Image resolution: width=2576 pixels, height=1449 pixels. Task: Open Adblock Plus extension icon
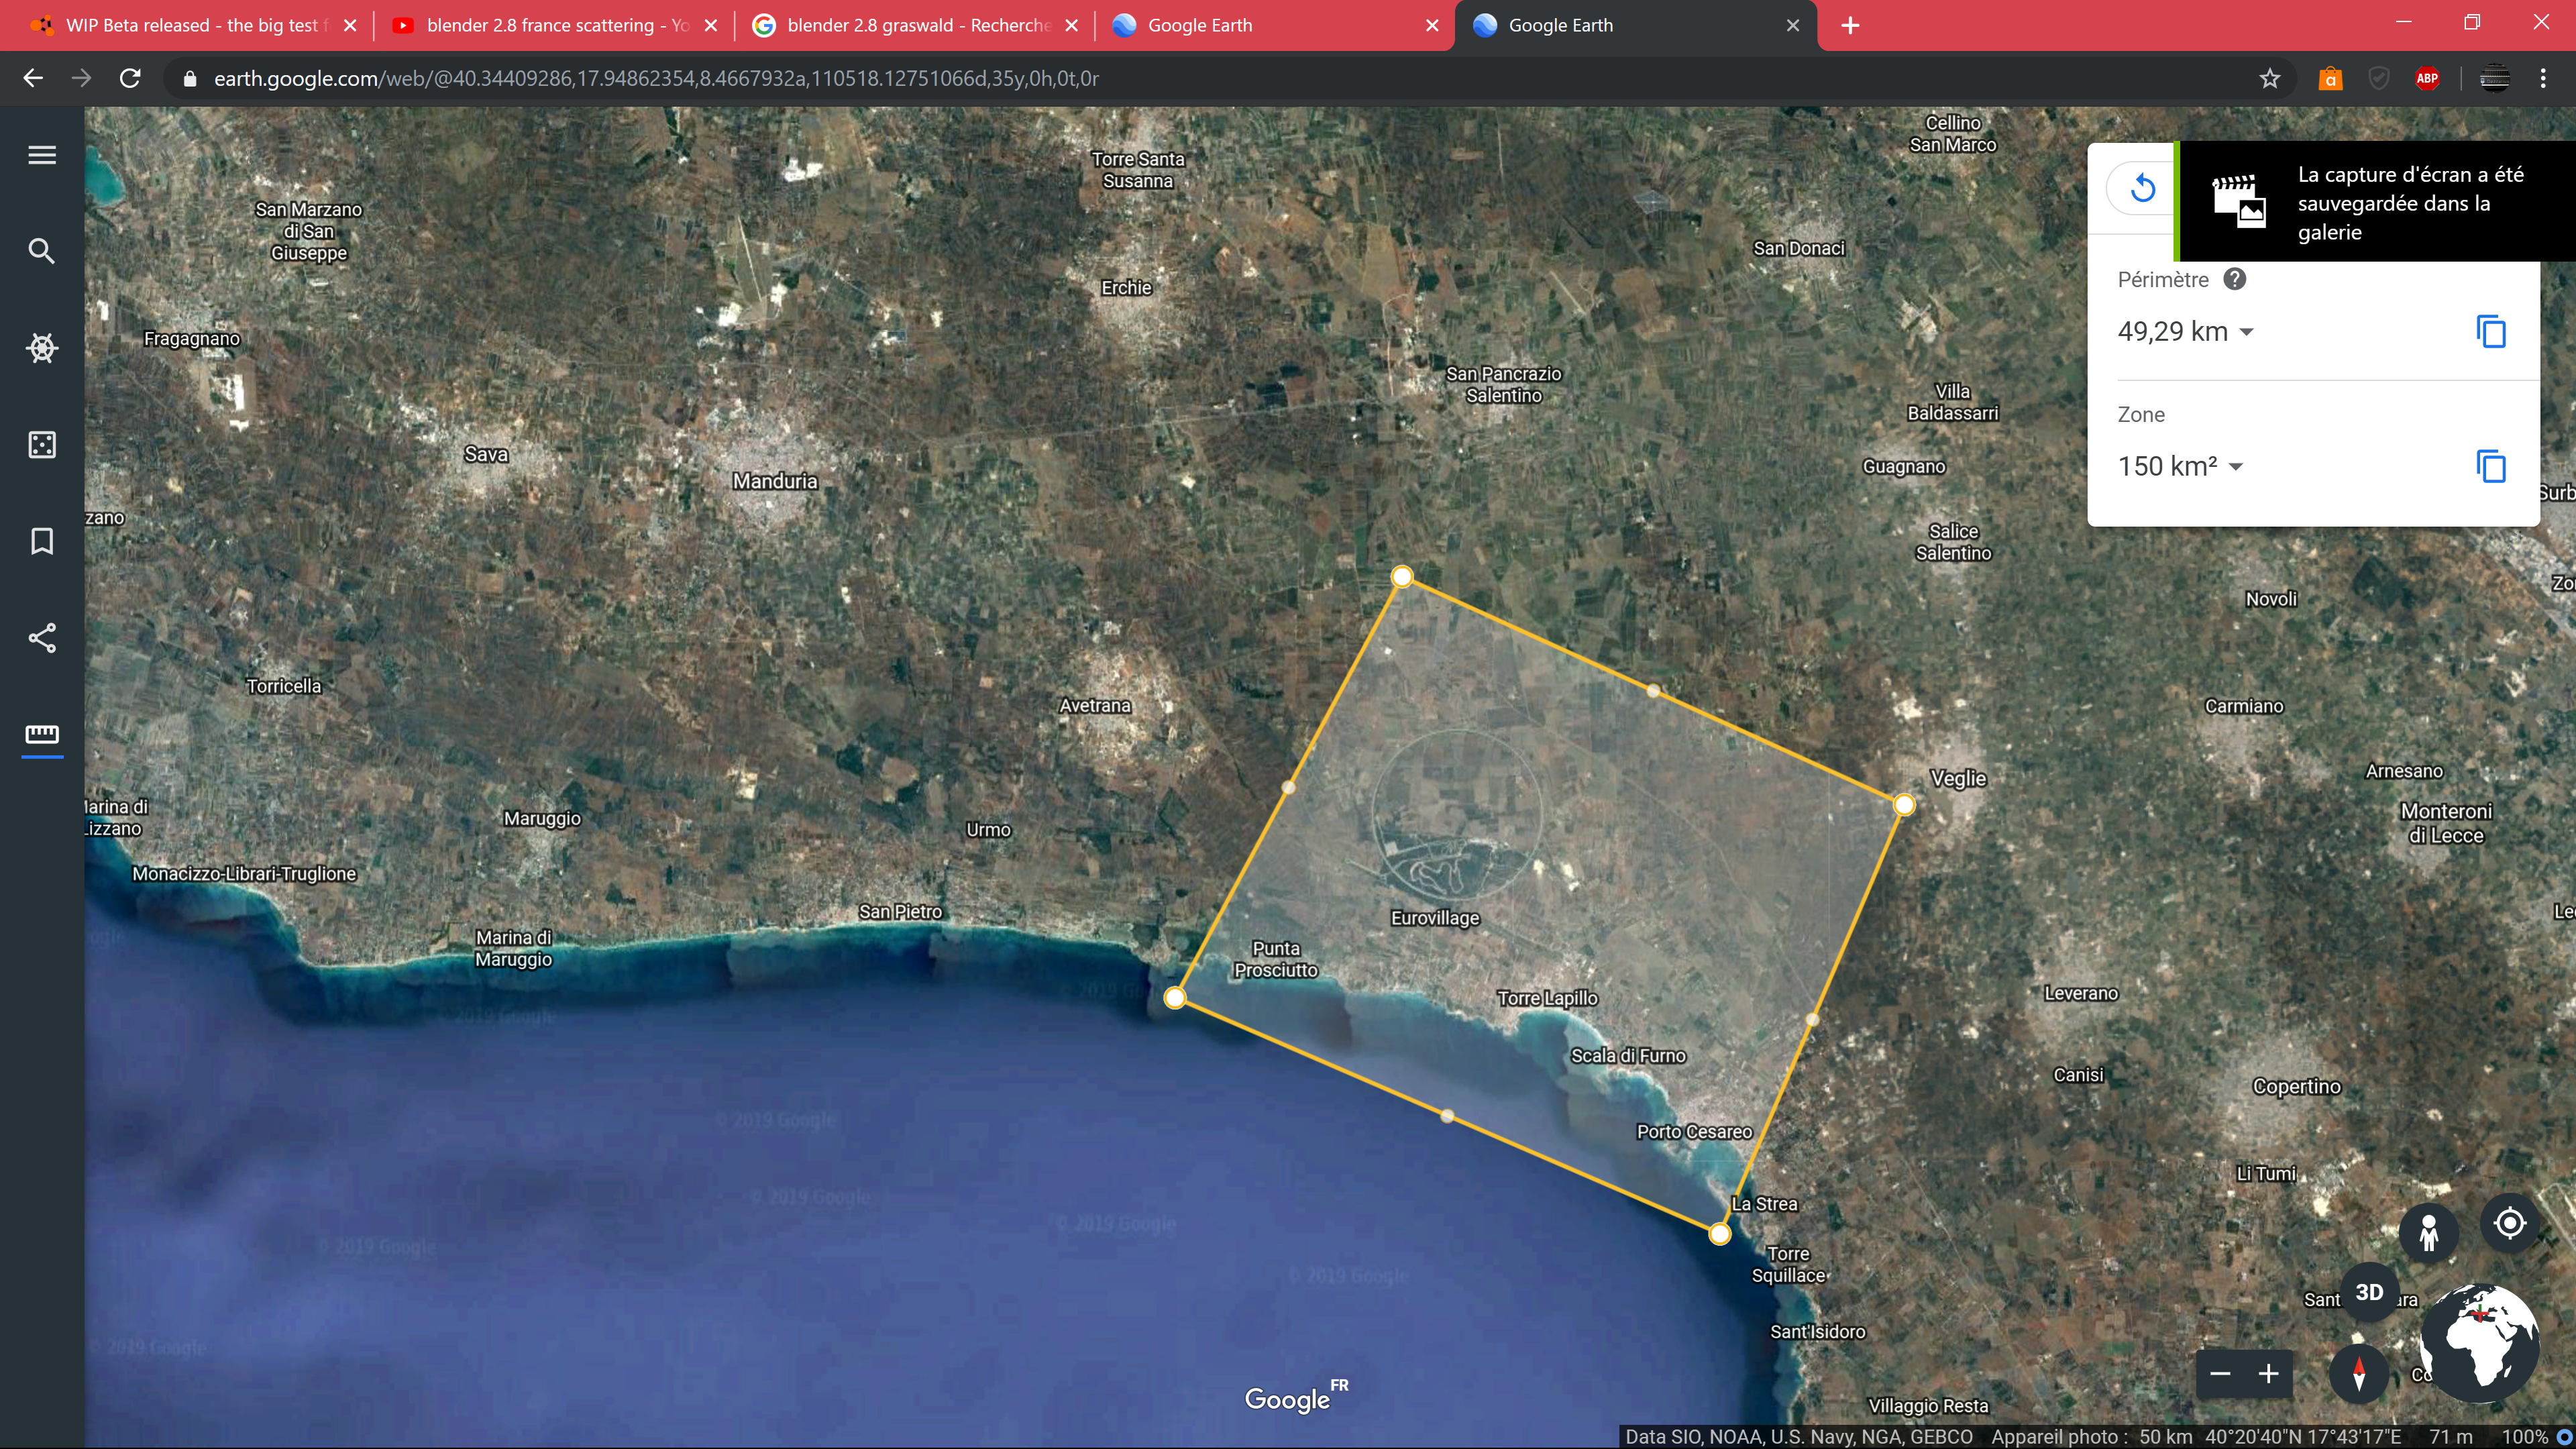point(2427,78)
